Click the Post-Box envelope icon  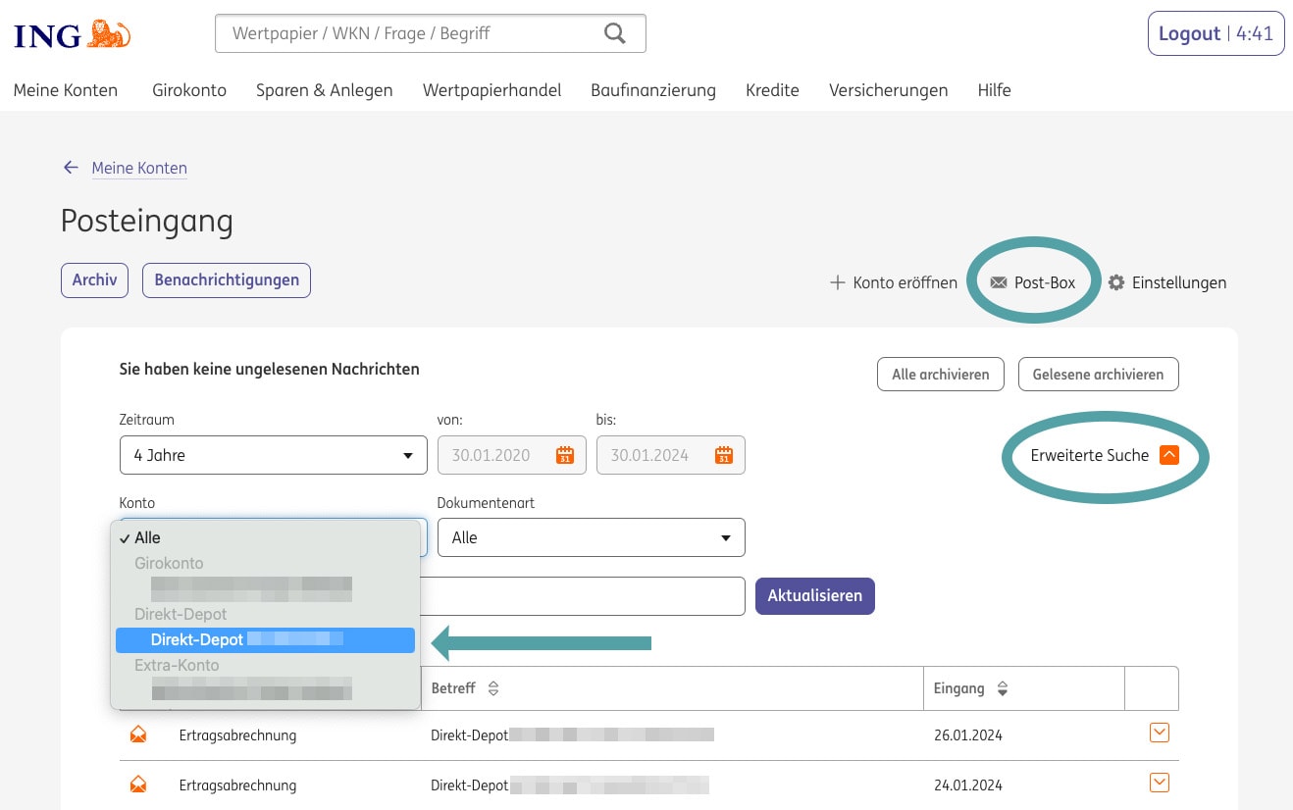pos(999,282)
